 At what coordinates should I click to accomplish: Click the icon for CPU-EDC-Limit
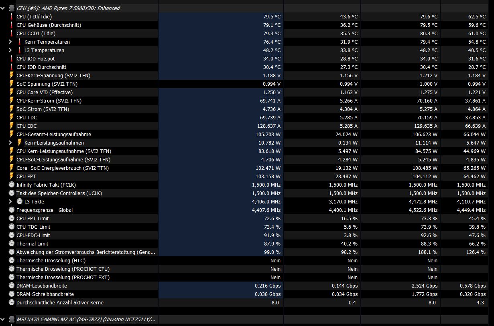click(11, 235)
